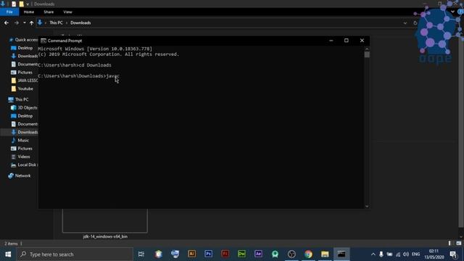Image resolution: width=464 pixels, height=261 pixels.
Task: Close the Command Prompt window
Action: (362, 41)
